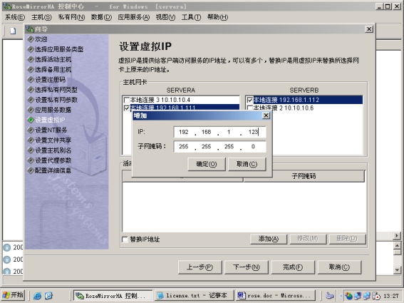Switch to rose.doc Microsoft Word taskbar window
The image size is (404, 303).
pyautogui.click(x=275, y=296)
